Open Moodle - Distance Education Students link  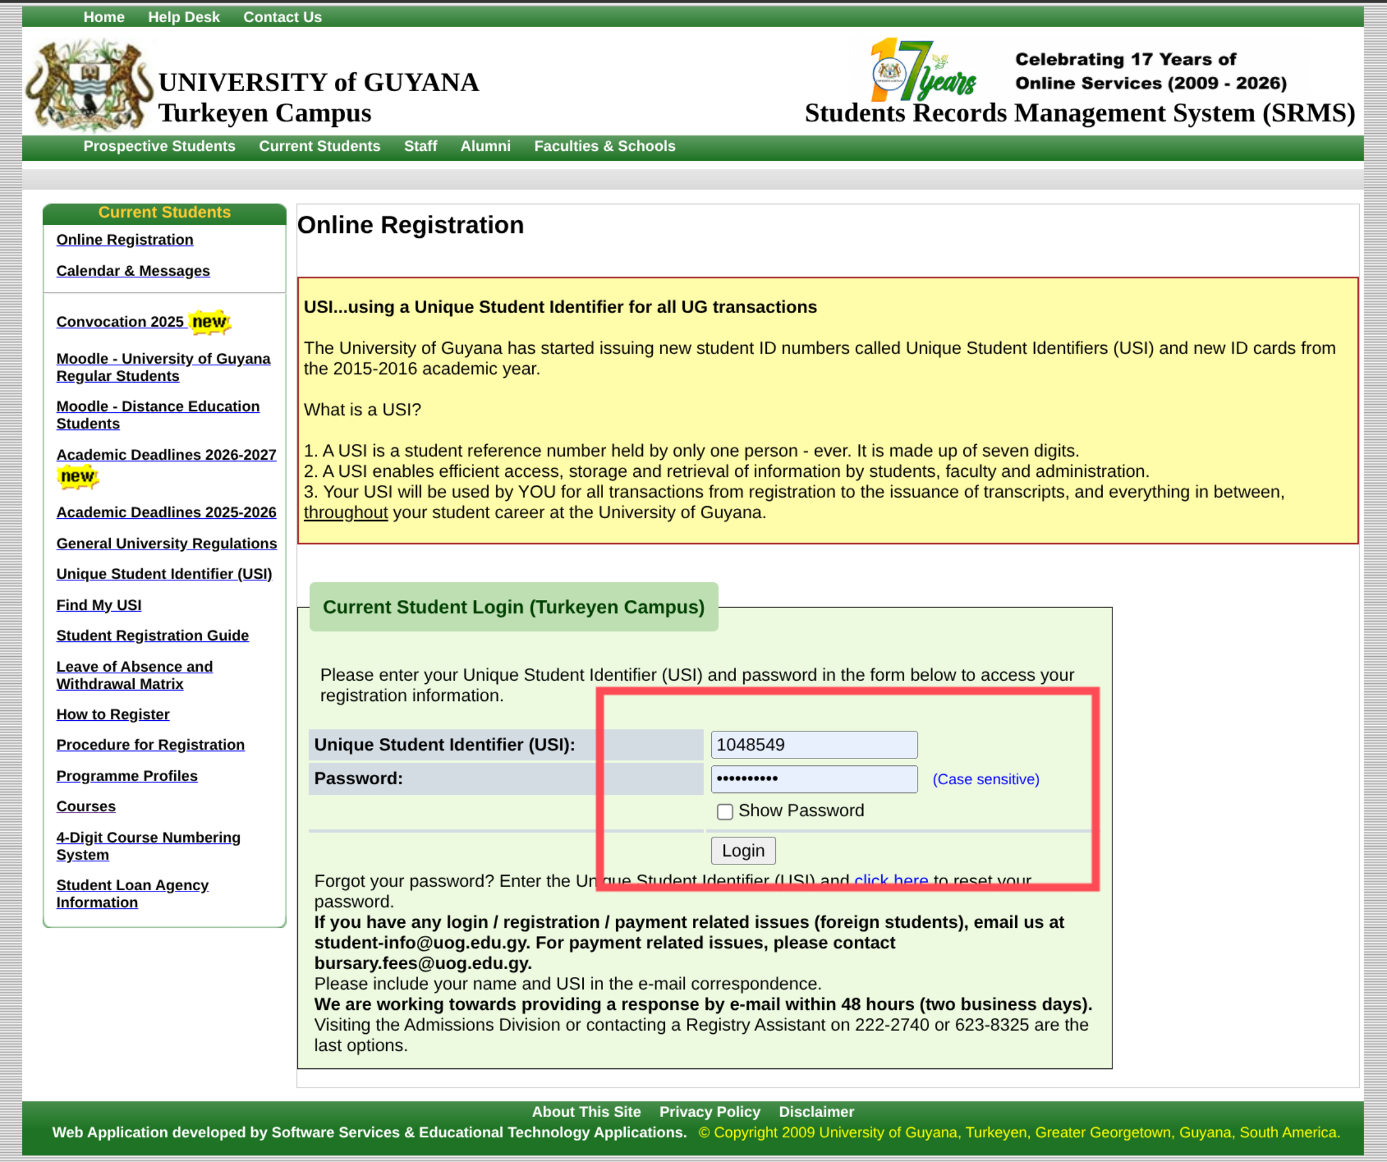pos(158,415)
